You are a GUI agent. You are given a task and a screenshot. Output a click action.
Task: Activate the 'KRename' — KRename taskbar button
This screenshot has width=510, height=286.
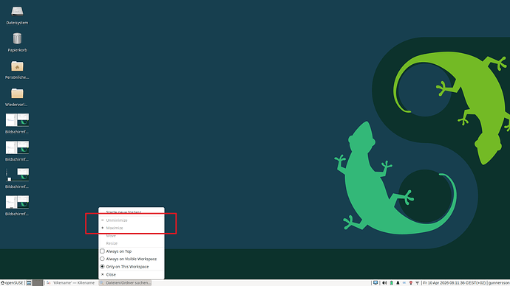tap(70, 283)
